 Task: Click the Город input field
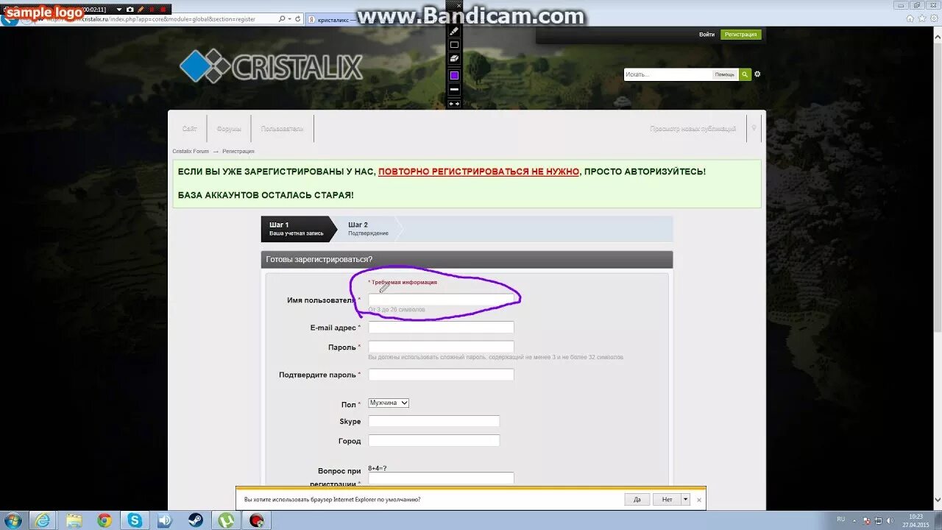click(433, 440)
